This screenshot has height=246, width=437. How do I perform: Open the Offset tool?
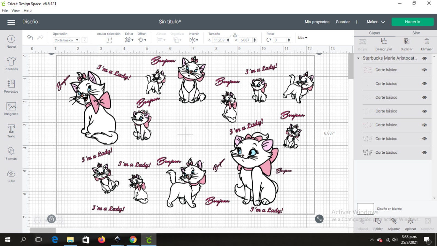141,40
